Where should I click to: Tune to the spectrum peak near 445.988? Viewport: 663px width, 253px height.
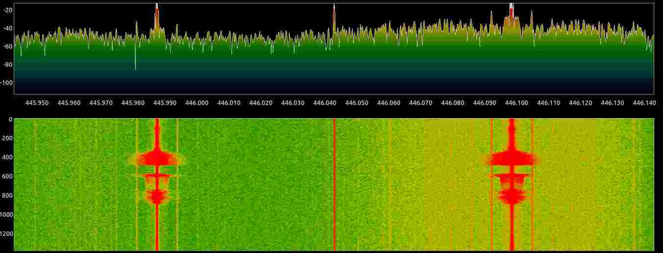(x=157, y=17)
